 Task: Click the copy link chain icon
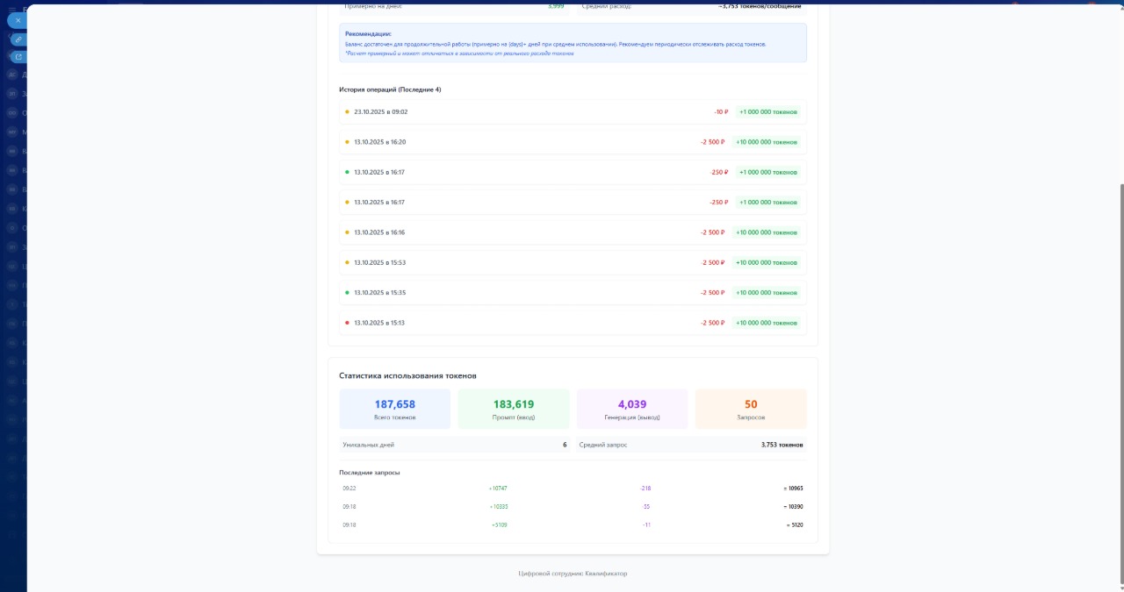pyautogui.click(x=18, y=39)
